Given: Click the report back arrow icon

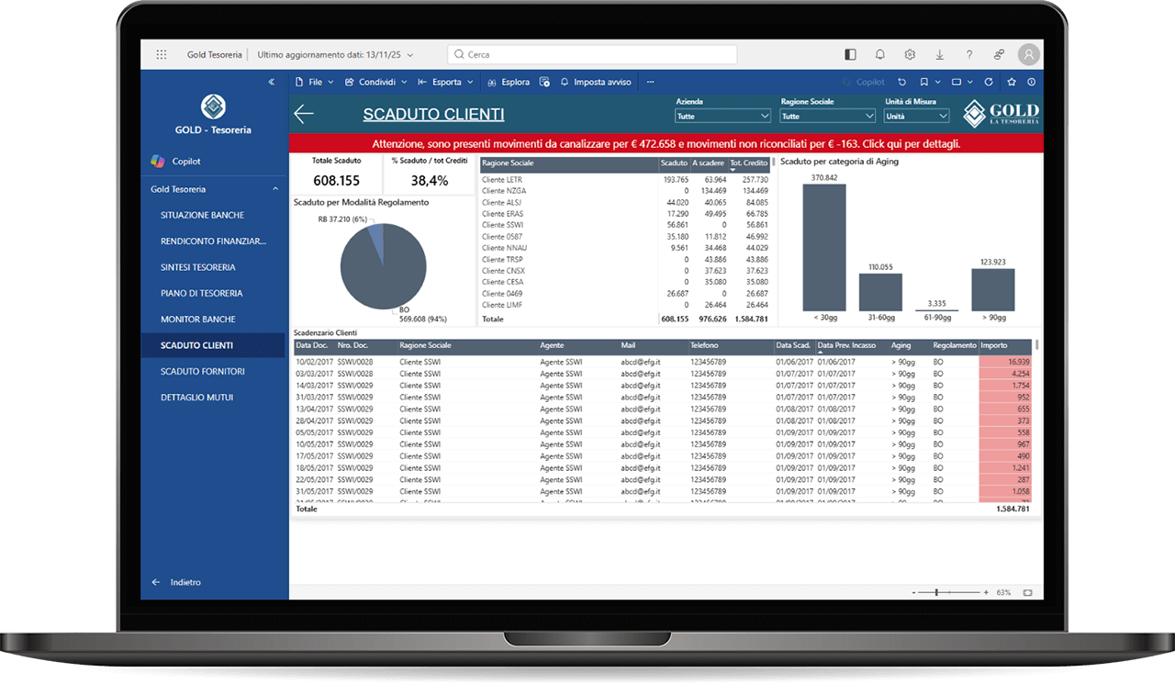Looking at the screenshot, I should [304, 114].
